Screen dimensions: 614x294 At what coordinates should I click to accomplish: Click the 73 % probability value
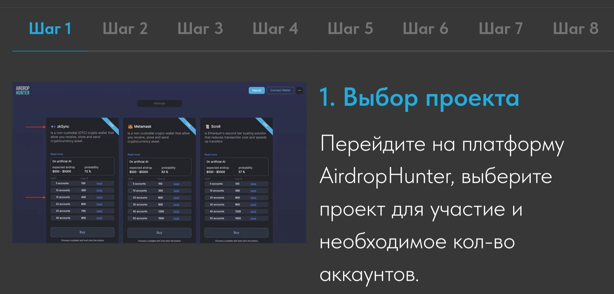coord(88,171)
